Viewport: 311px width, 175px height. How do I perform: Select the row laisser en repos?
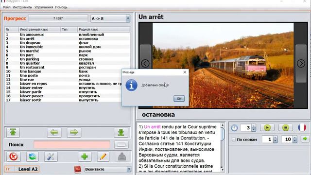[x=63, y=84]
